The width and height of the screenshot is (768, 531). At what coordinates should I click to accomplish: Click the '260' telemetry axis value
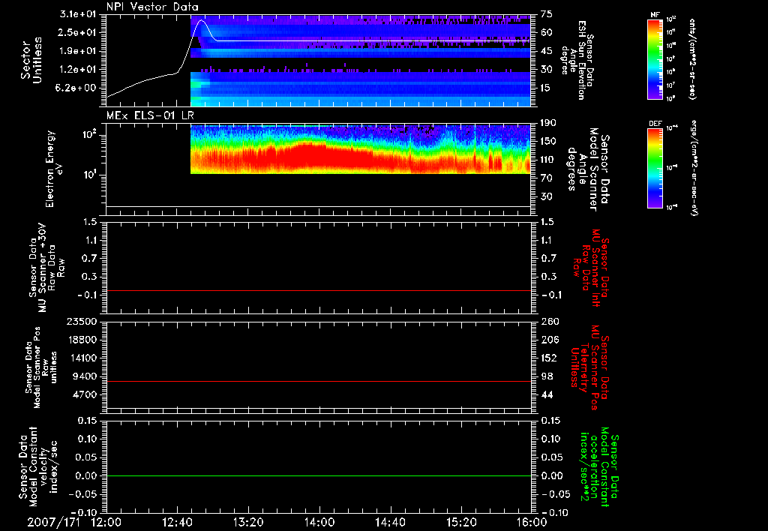tap(550, 322)
